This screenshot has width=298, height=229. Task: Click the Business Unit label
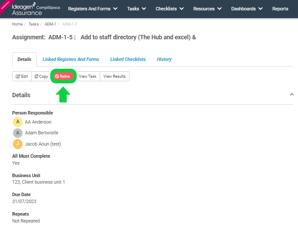pyautogui.click(x=26, y=175)
